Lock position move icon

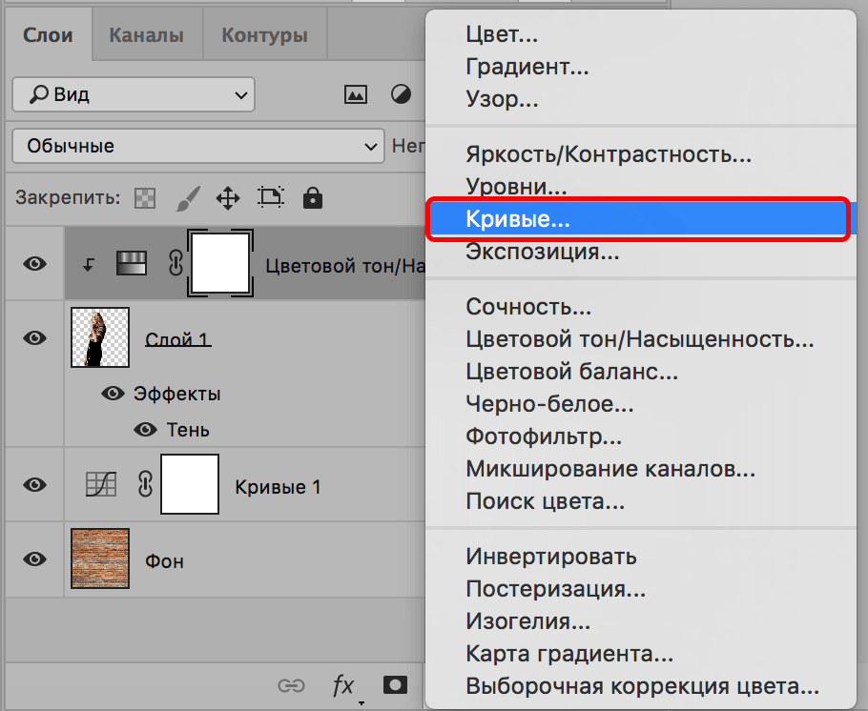click(x=227, y=198)
